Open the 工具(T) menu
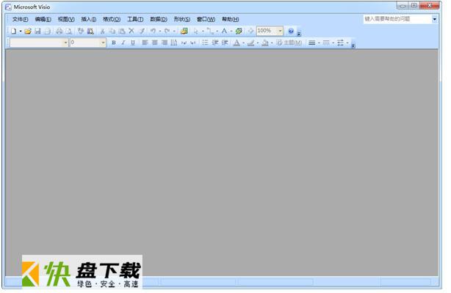451x293 pixels. [x=135, y=19]
